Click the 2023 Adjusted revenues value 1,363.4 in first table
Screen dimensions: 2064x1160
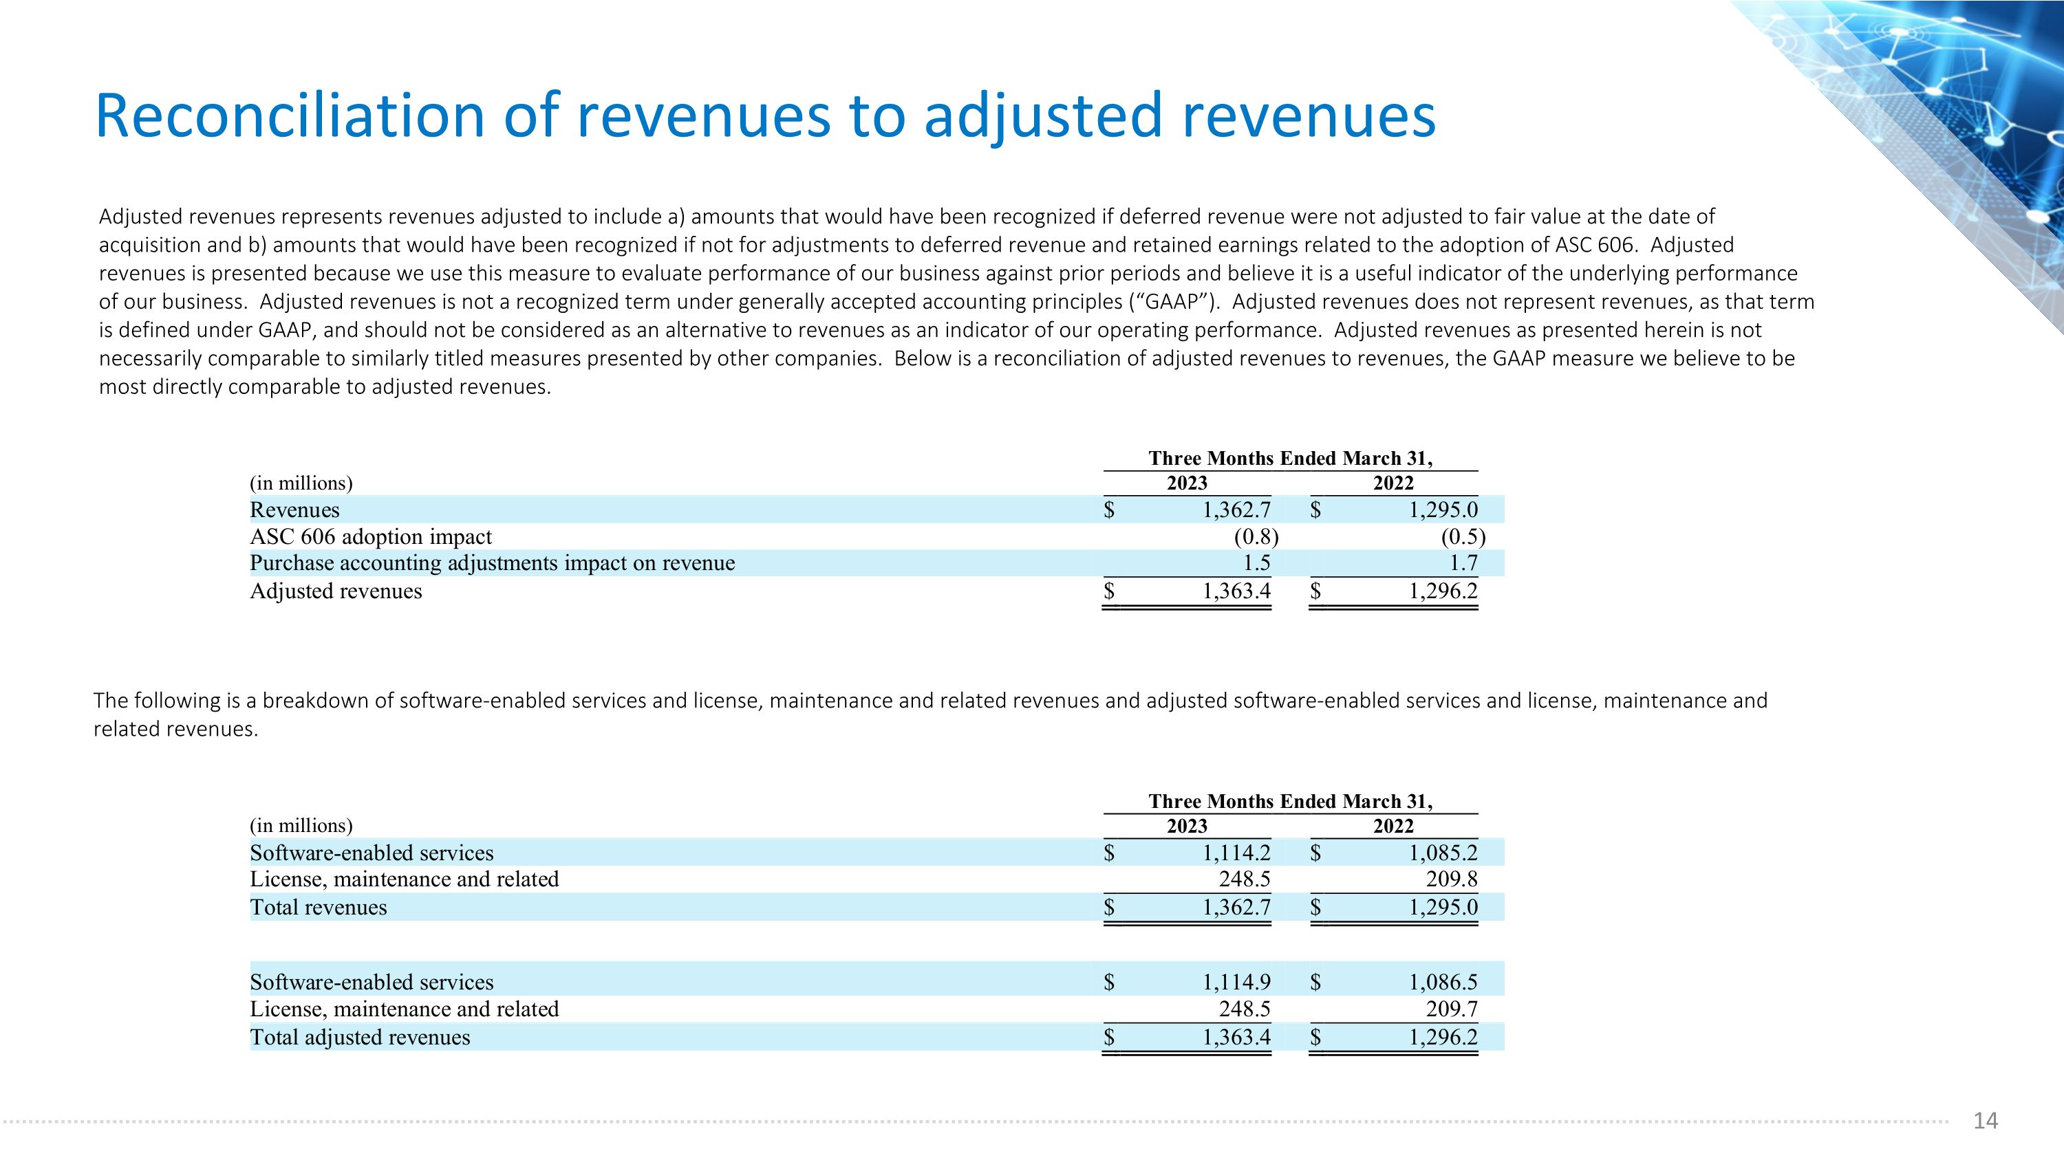[x=1236, y=591]
